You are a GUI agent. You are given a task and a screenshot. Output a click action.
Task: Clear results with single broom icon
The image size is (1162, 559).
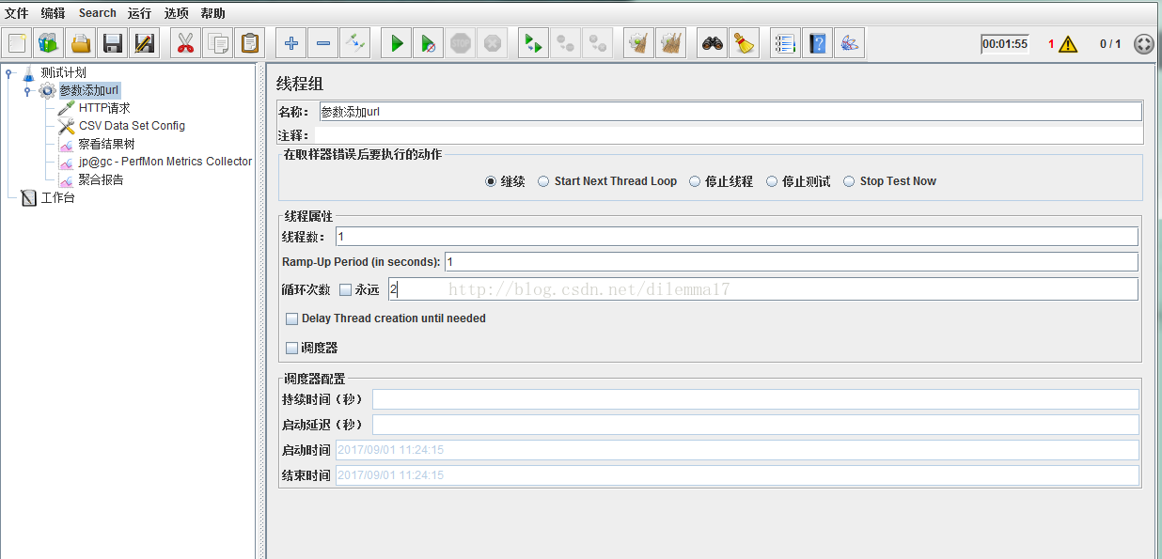coord(638,43)
